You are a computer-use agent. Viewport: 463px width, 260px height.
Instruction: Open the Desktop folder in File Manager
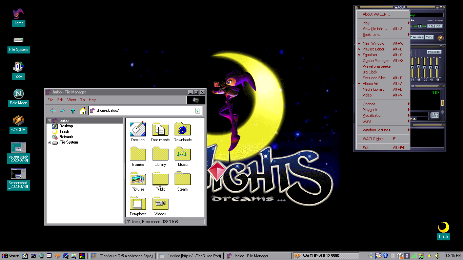[138, 132]
